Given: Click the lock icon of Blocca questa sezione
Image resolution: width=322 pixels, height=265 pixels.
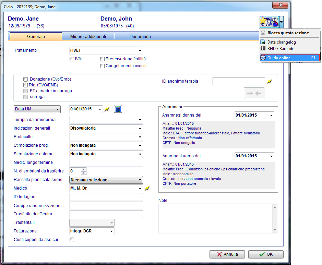Looking at the screenshot, I should click(263, 33).
